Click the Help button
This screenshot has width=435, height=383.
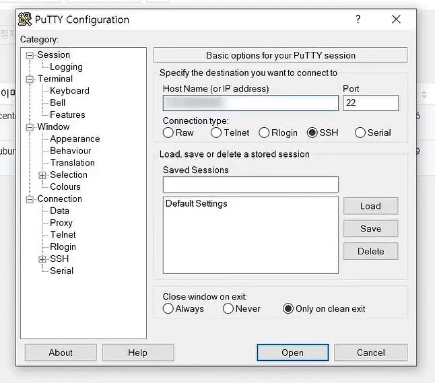coord(138,353)
